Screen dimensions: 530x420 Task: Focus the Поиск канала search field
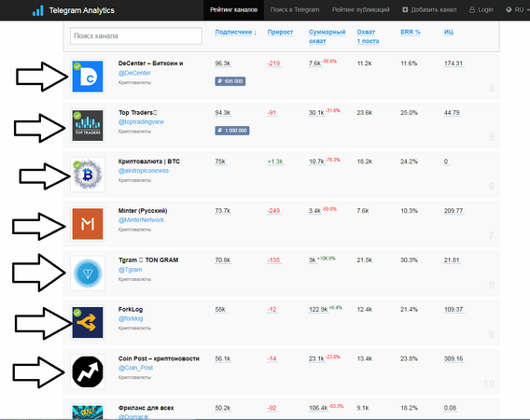coord(136,35)
